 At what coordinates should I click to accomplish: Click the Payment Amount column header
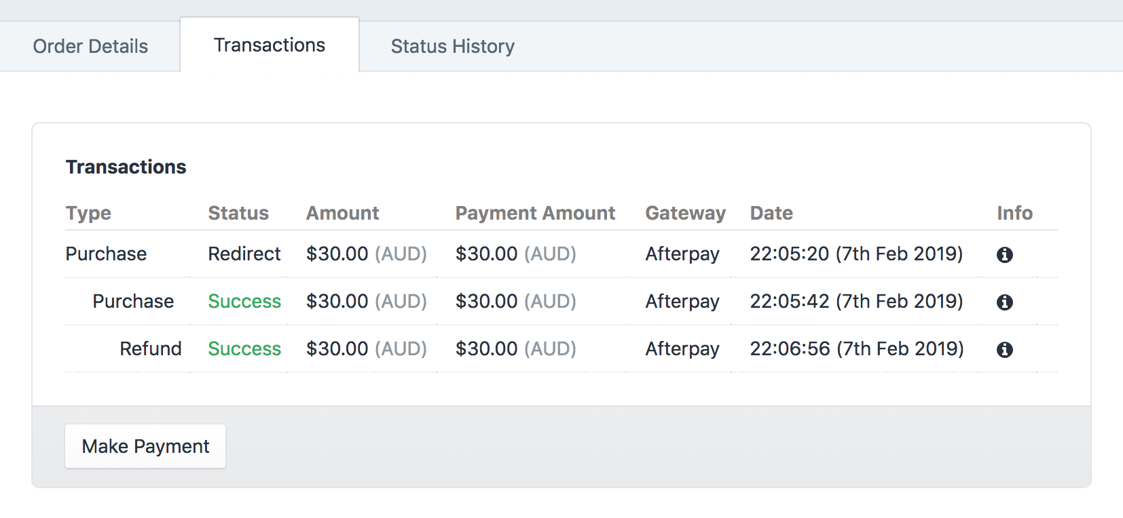(x=535, y=213)
